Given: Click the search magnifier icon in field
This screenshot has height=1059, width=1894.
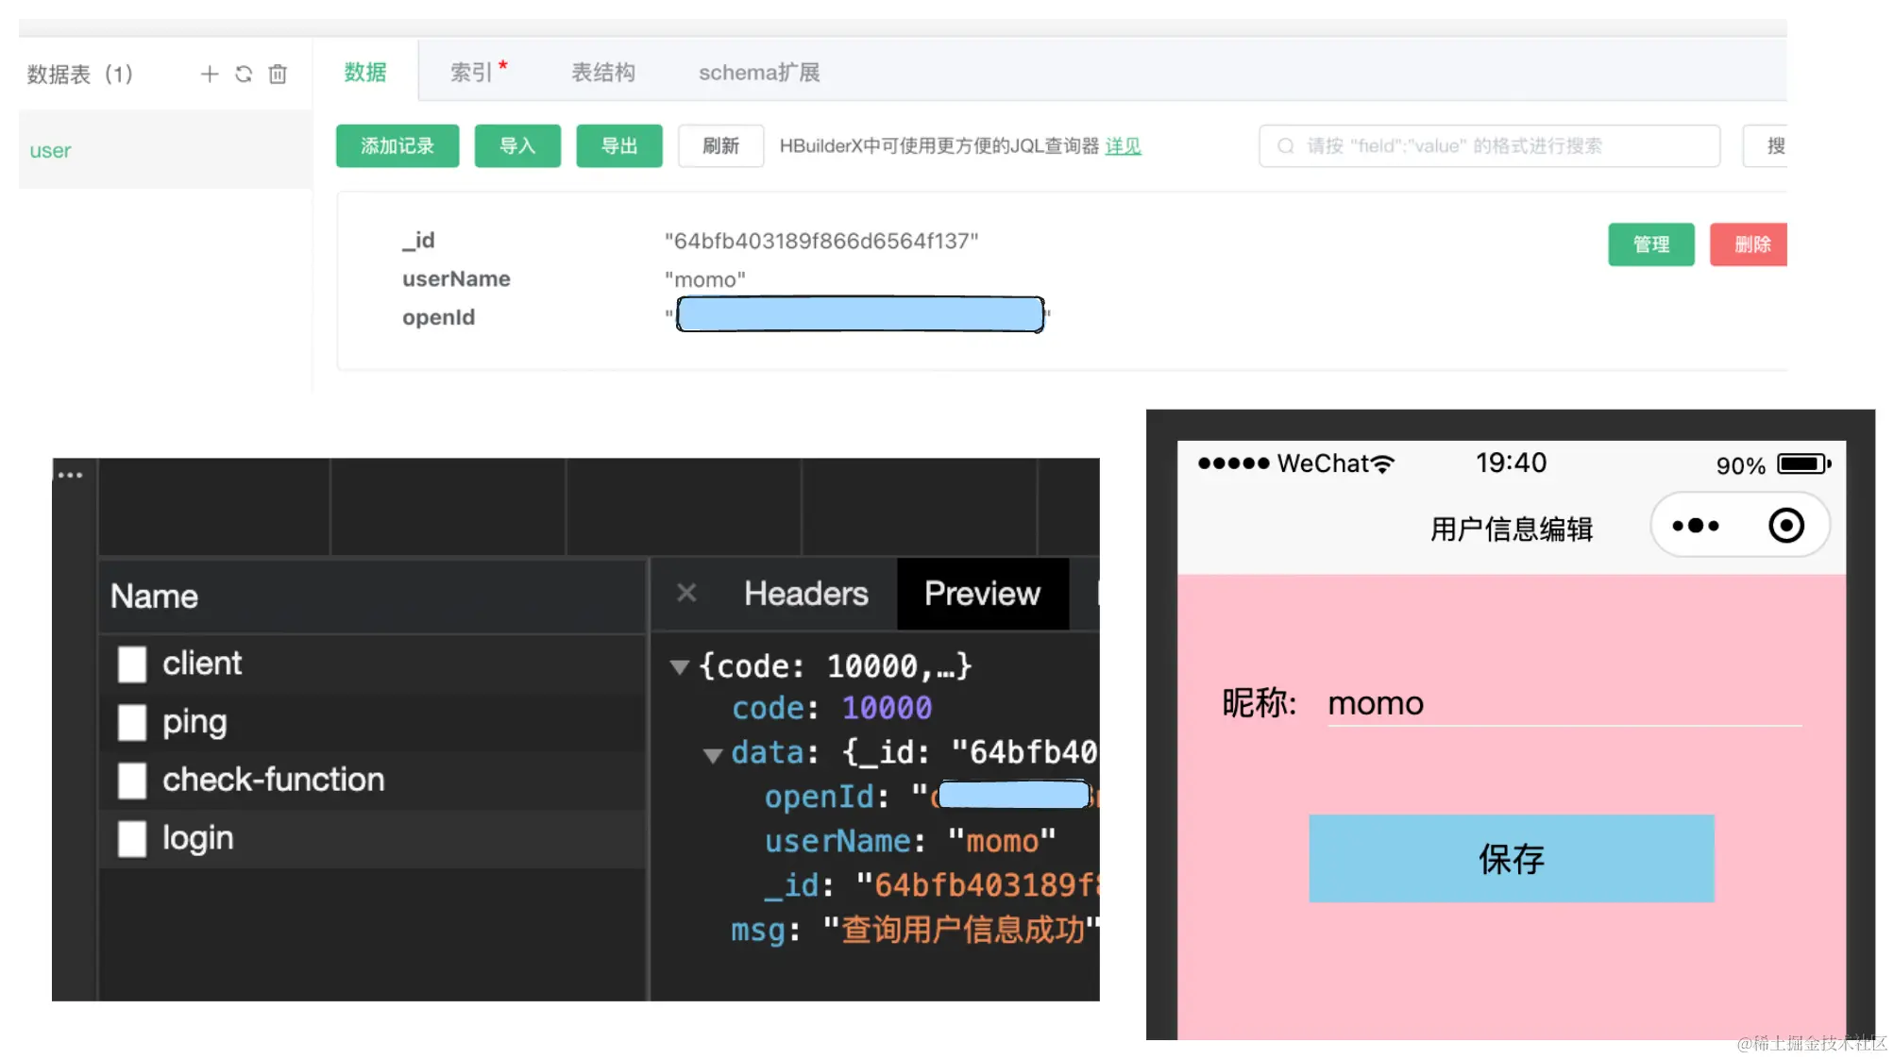Looking at the screenshot, I should coord(1285,146).
